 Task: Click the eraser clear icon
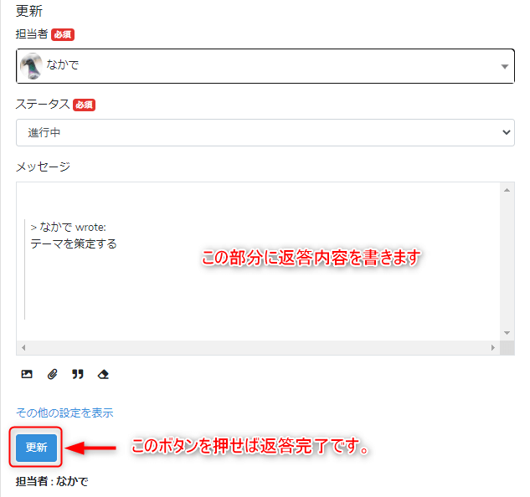click(103, 374)
